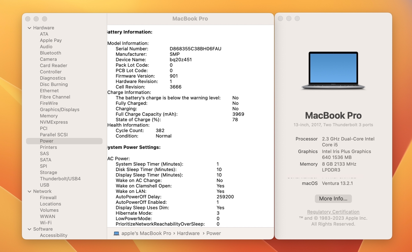Close the System Information window
The width and height of the screenshot is (412, 252).
[28, 19]
